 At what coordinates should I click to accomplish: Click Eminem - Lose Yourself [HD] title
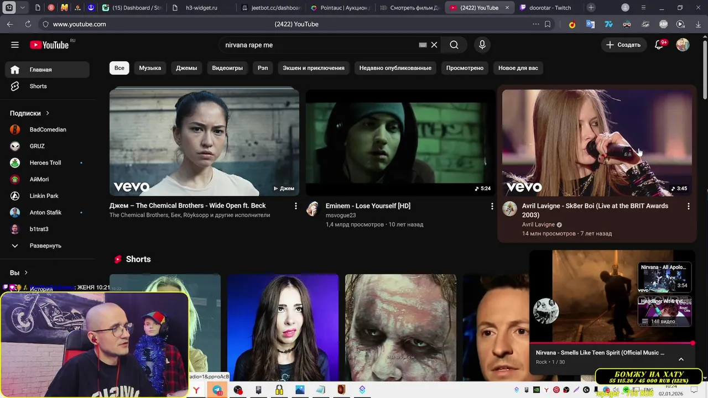click(368, 206)
